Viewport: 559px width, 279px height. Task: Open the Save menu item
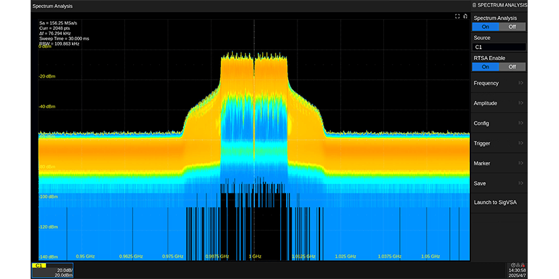(499, 183)
